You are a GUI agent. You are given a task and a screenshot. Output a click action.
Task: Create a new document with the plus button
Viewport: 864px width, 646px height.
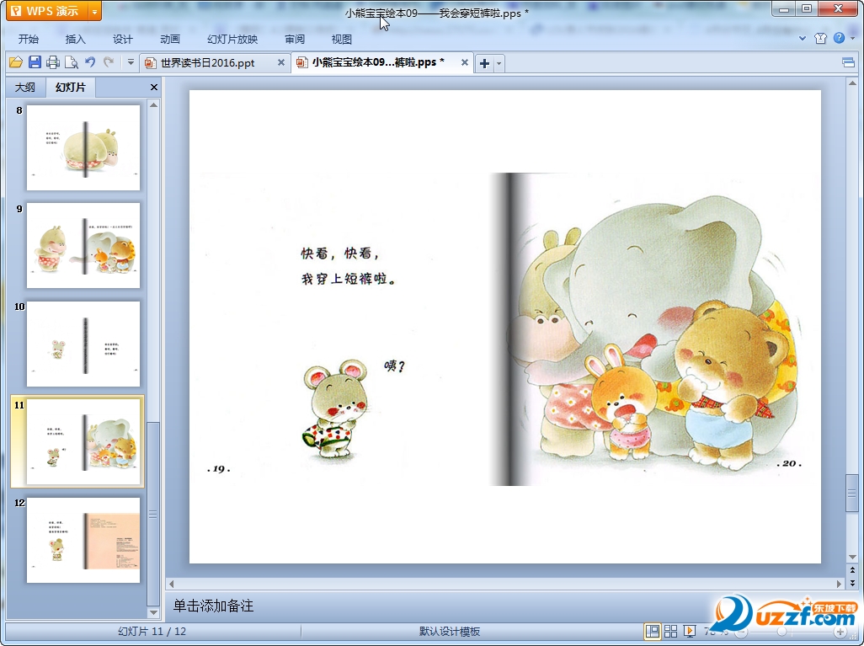484,63
